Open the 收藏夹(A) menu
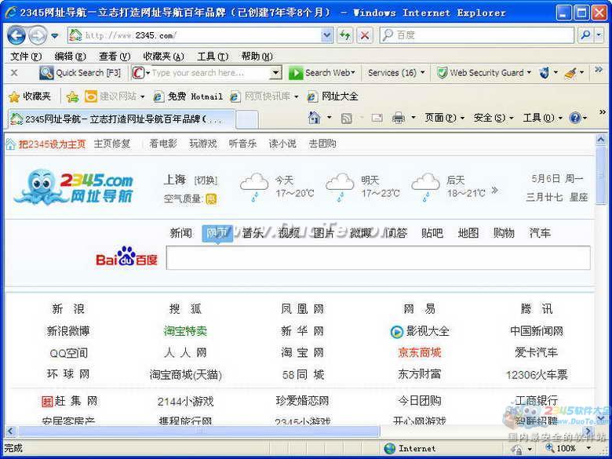This screenshot has height=459, width=612. [163, 56]
